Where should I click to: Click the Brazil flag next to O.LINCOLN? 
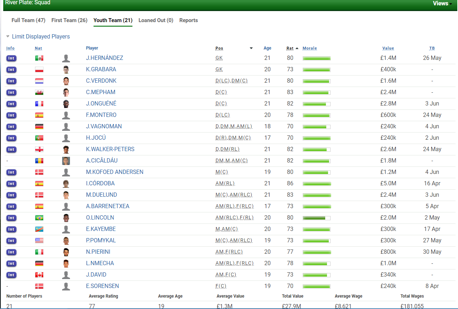(x=39, y=218)
